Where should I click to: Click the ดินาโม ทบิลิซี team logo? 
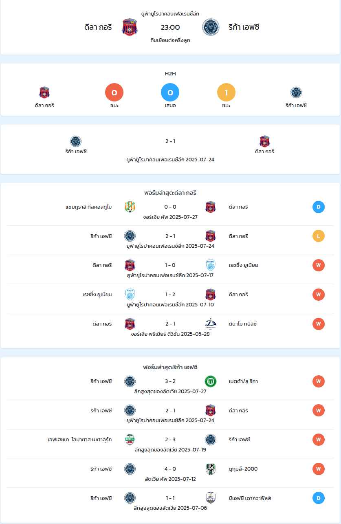click(211, 324)
